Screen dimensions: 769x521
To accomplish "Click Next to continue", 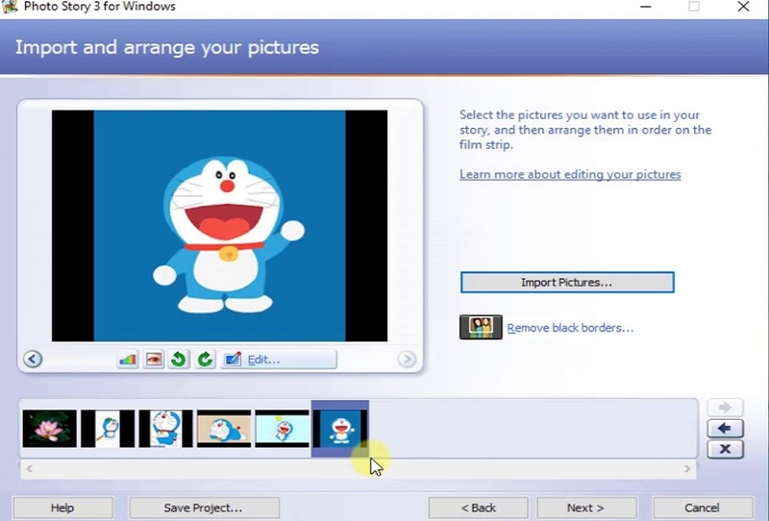I will point(585,508).
